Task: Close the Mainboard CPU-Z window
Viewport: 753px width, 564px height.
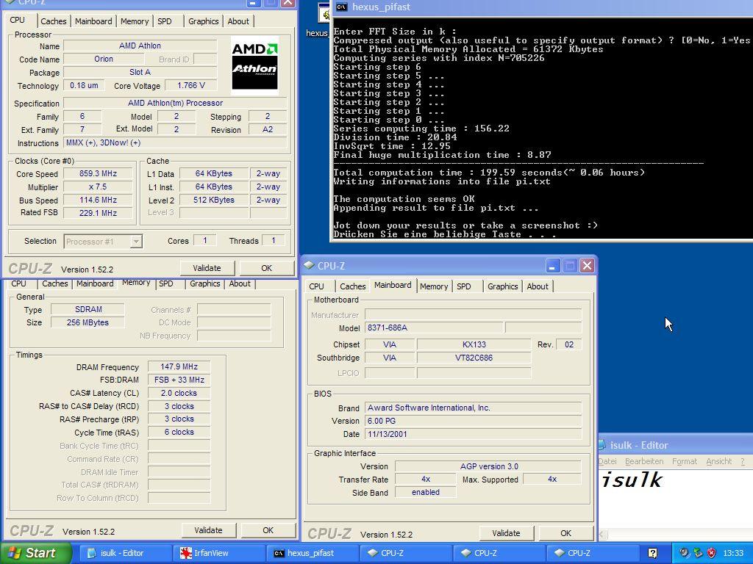Action: point(587,266)
